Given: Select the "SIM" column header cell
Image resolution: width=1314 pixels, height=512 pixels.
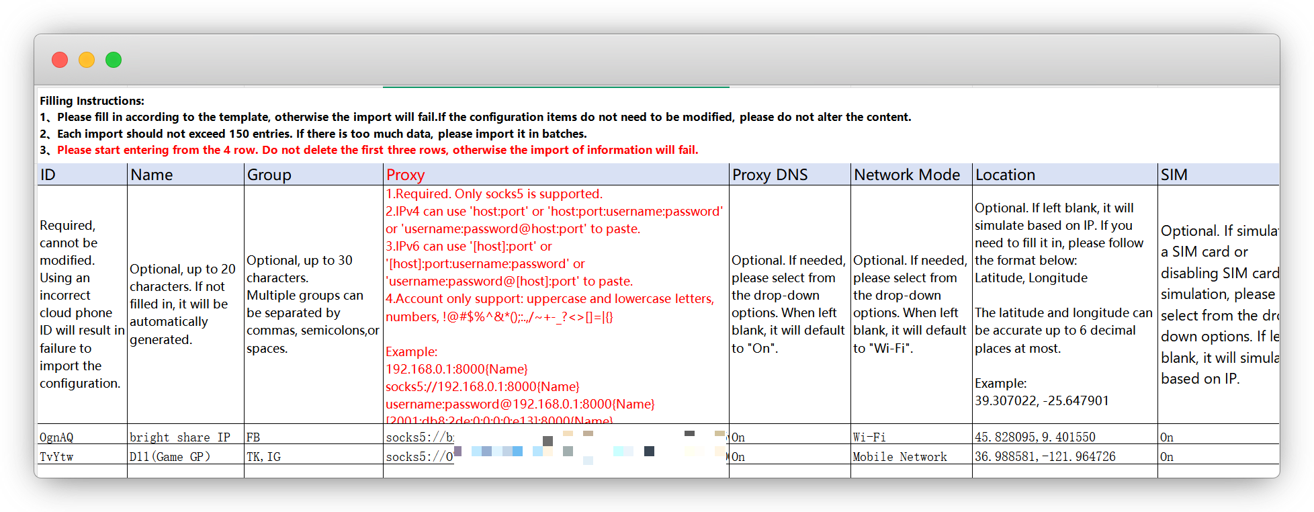Looking at the screenshot, I should pyautogui.click(x=1219, y=175).
